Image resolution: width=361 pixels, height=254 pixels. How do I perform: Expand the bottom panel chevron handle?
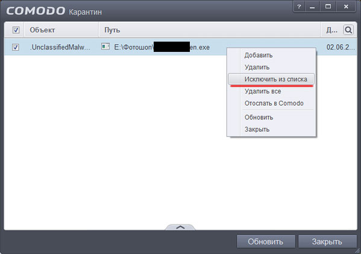tap(180, 227)
